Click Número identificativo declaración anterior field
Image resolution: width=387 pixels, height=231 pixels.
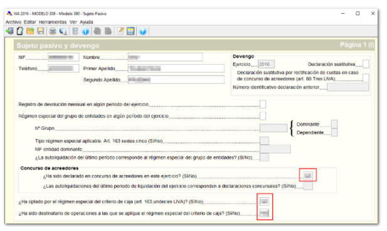[348, 87]
